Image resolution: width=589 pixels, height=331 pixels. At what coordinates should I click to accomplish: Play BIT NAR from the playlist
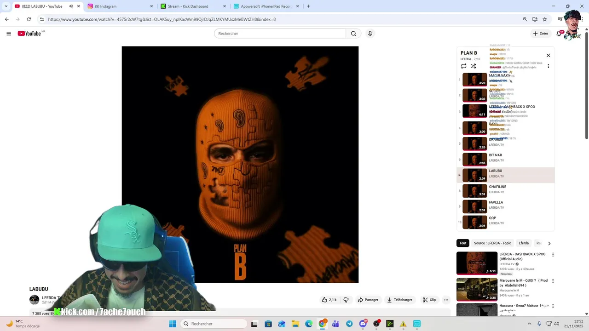[506, 160]
